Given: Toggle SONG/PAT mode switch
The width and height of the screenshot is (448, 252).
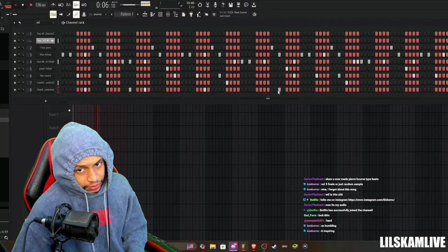Looking at the screenshot, I should (8, 5).
